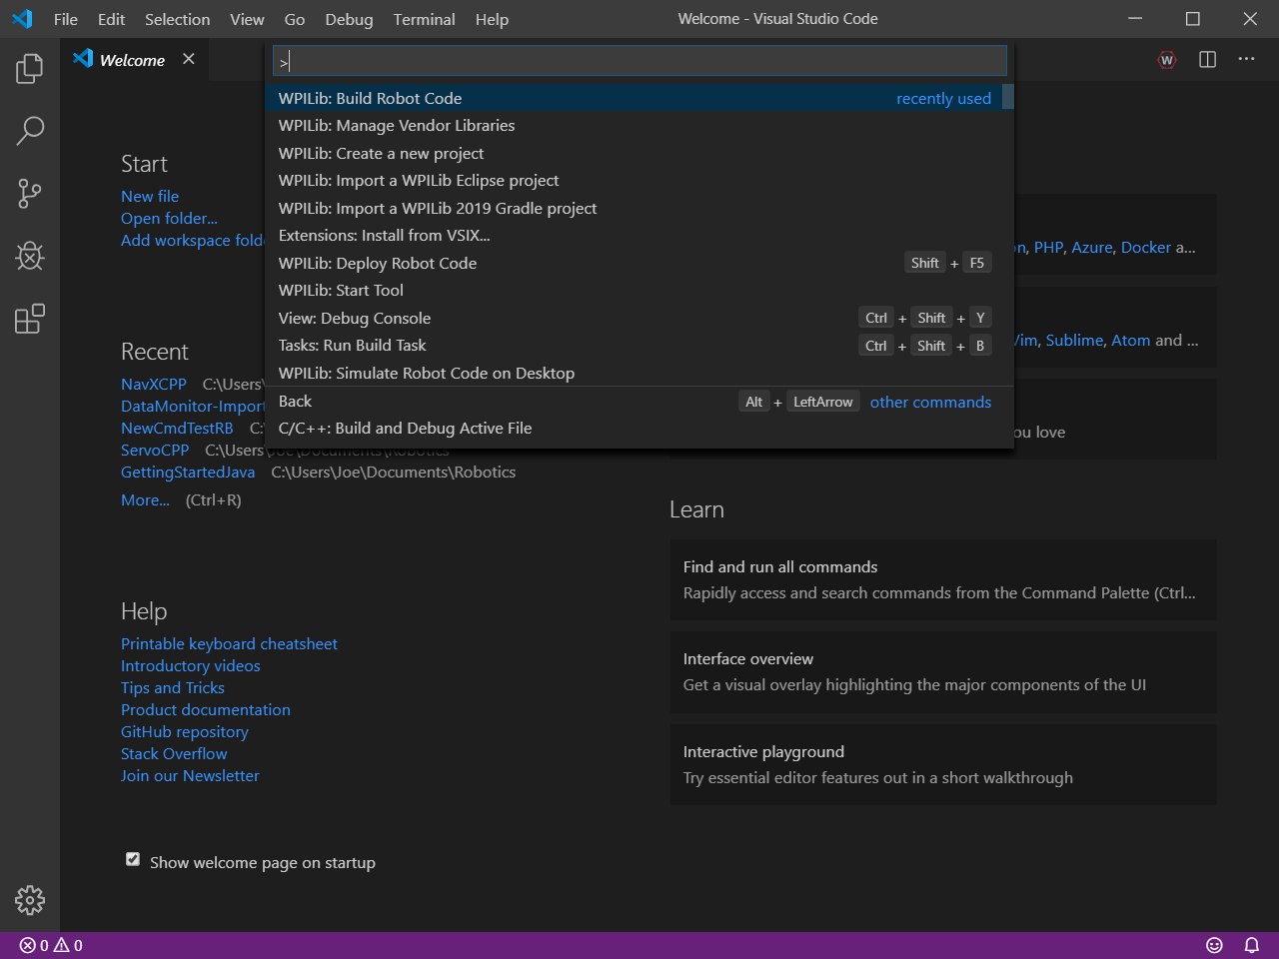Click the Printable keyboard cheatsheet link
The height and width of the screenshot is (959, 1279).
pos(229,644)
